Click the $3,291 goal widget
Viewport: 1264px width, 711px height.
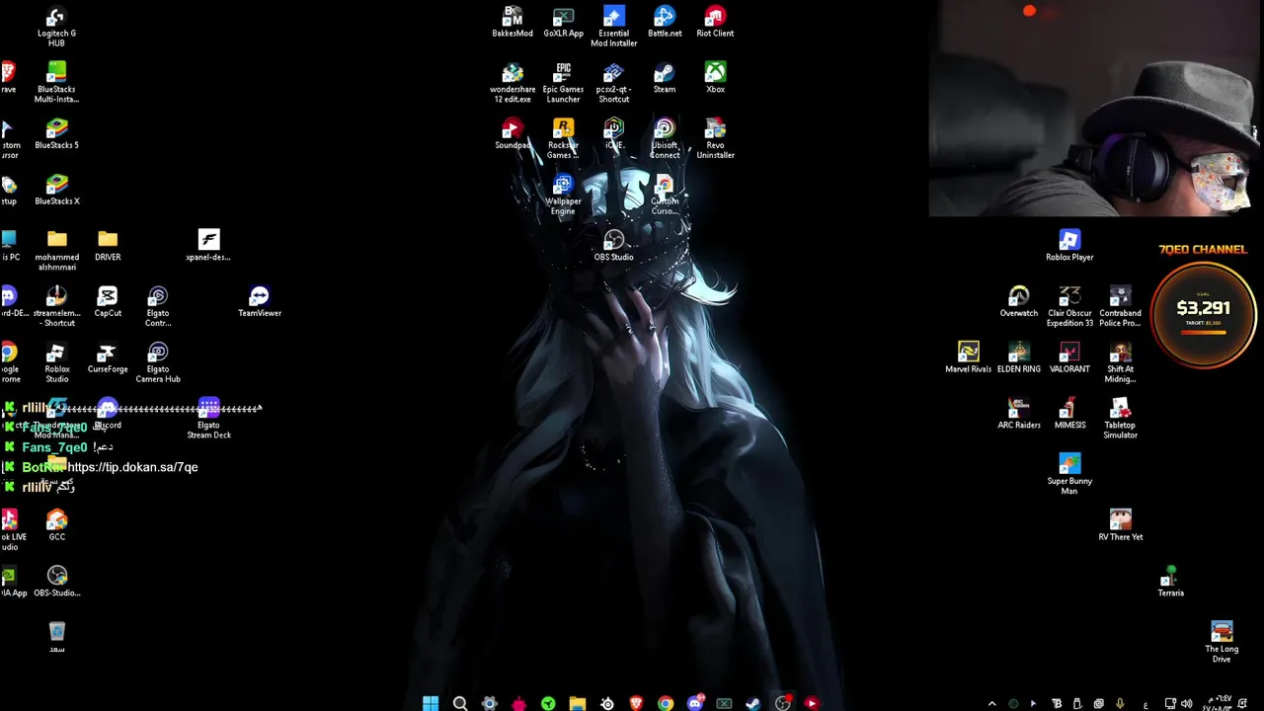pyautogui.click(x=1203, y=315)
